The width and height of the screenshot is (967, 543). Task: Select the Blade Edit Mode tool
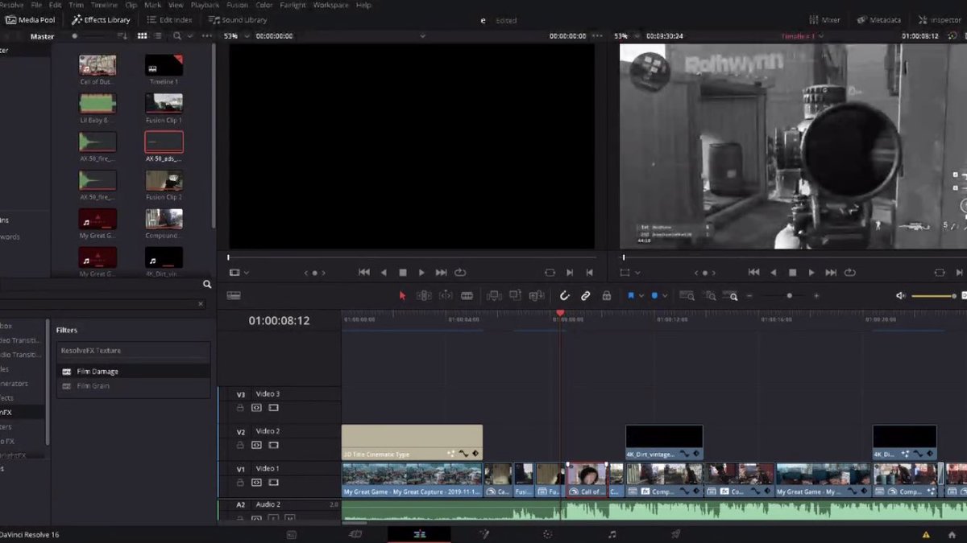tap(467, 296)
